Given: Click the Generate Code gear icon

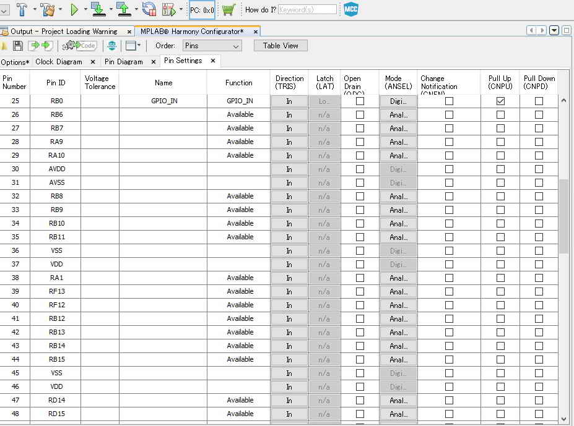Looking at the screenshot, I should (79, 46).
